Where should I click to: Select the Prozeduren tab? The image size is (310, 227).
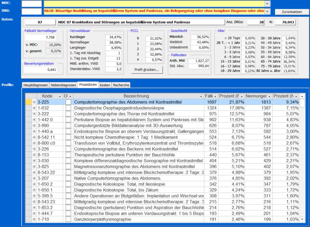(88, 85)
